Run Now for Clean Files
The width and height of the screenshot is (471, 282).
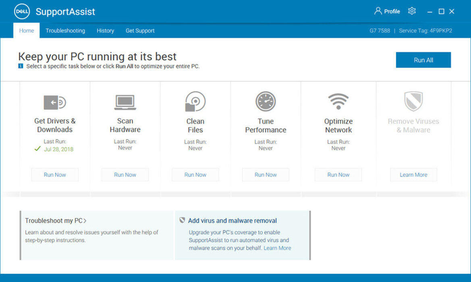tap(195, 175)
